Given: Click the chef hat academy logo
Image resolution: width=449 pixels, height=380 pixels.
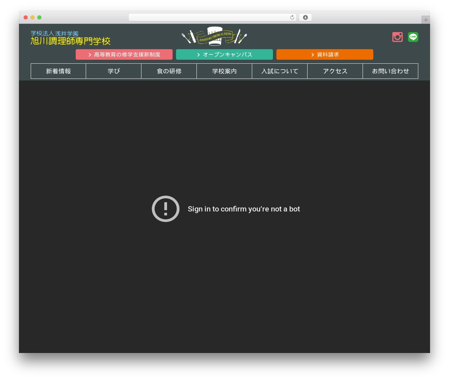Looking at the screenshot, I should coord(214,36).
